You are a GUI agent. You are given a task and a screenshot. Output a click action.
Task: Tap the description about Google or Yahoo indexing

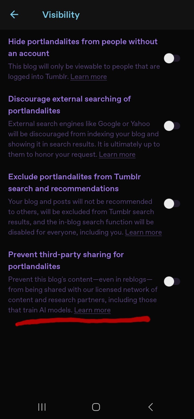[x=84, y=134]
